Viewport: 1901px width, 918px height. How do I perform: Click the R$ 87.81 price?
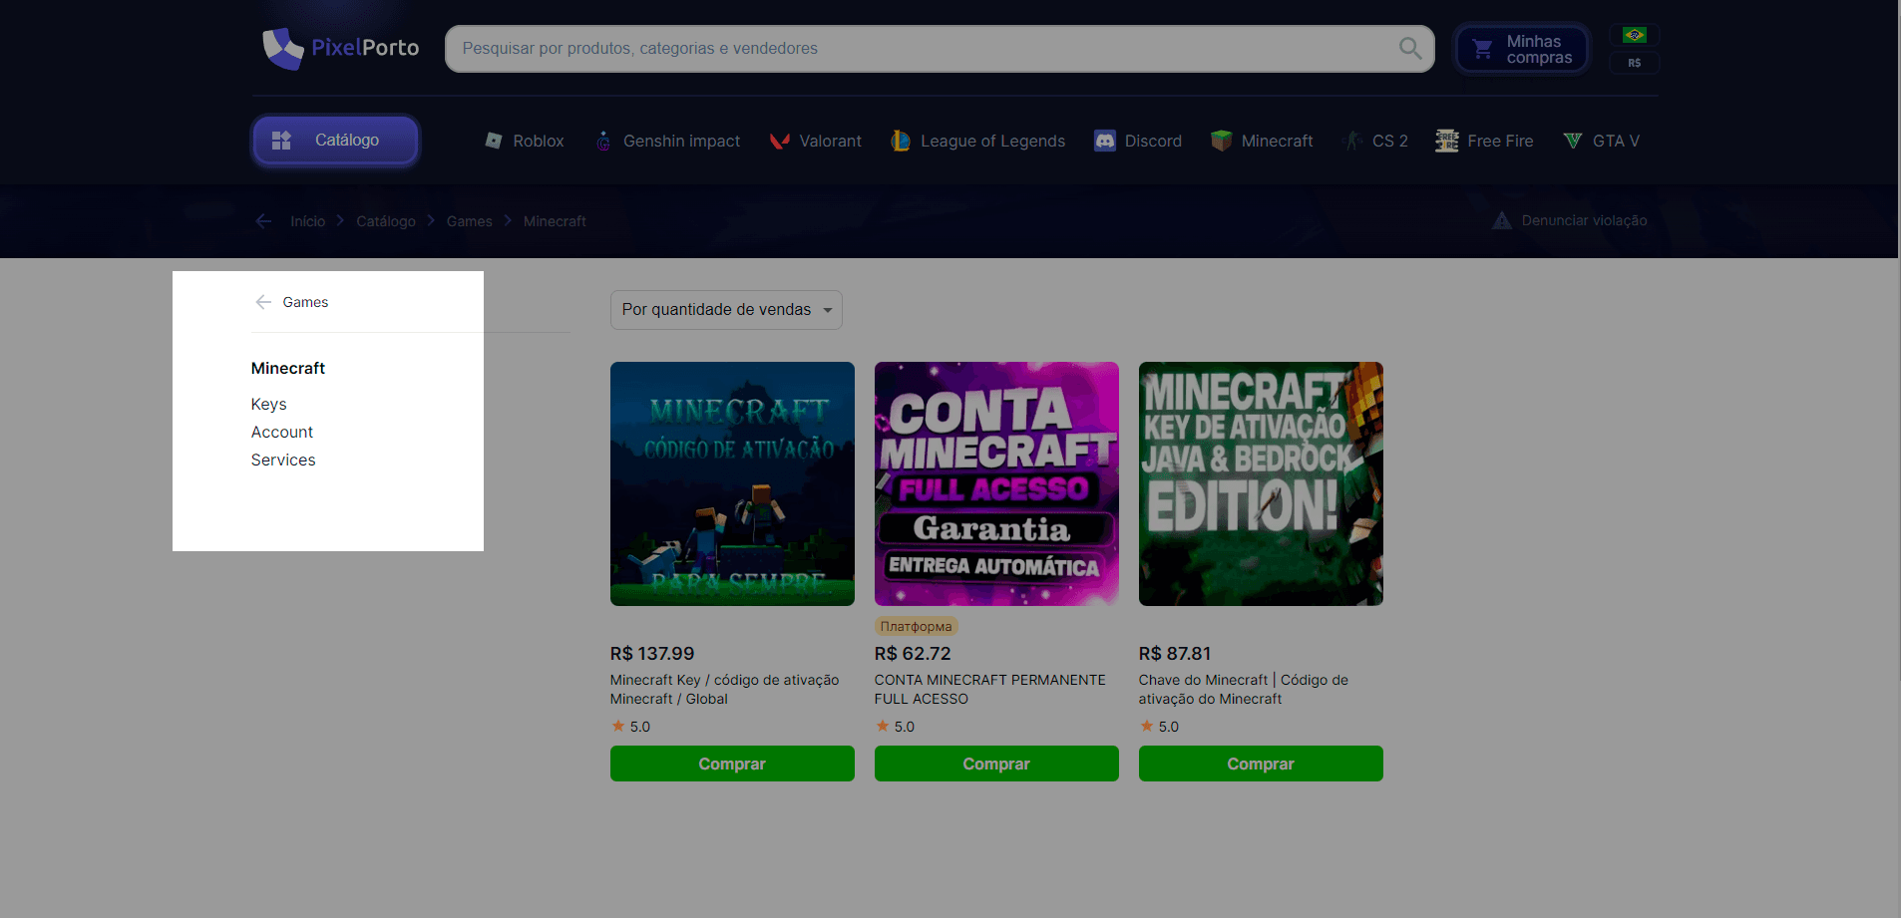1175,654
